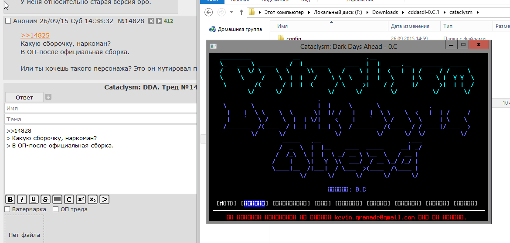The image size is (510, 243).
Task: Go forward in Explorer window
Action: (221, 12)
